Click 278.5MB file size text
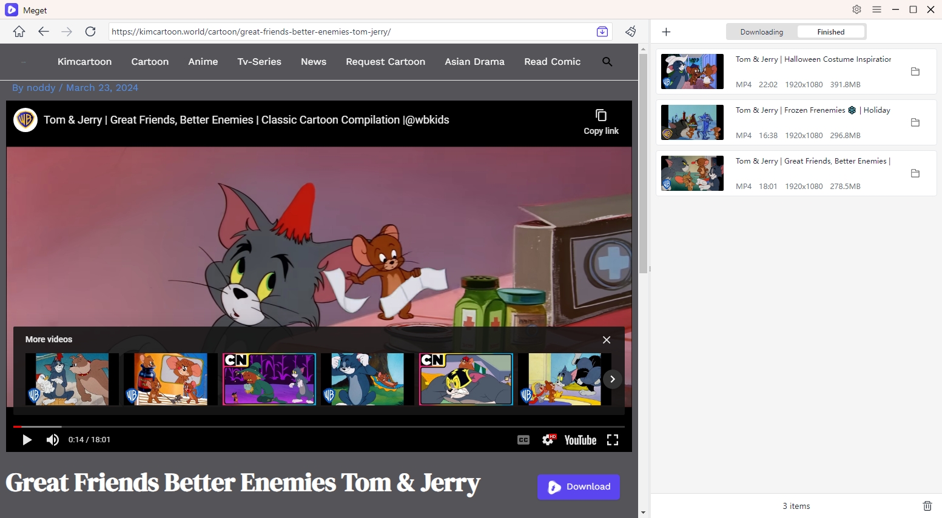 [845, 187]
